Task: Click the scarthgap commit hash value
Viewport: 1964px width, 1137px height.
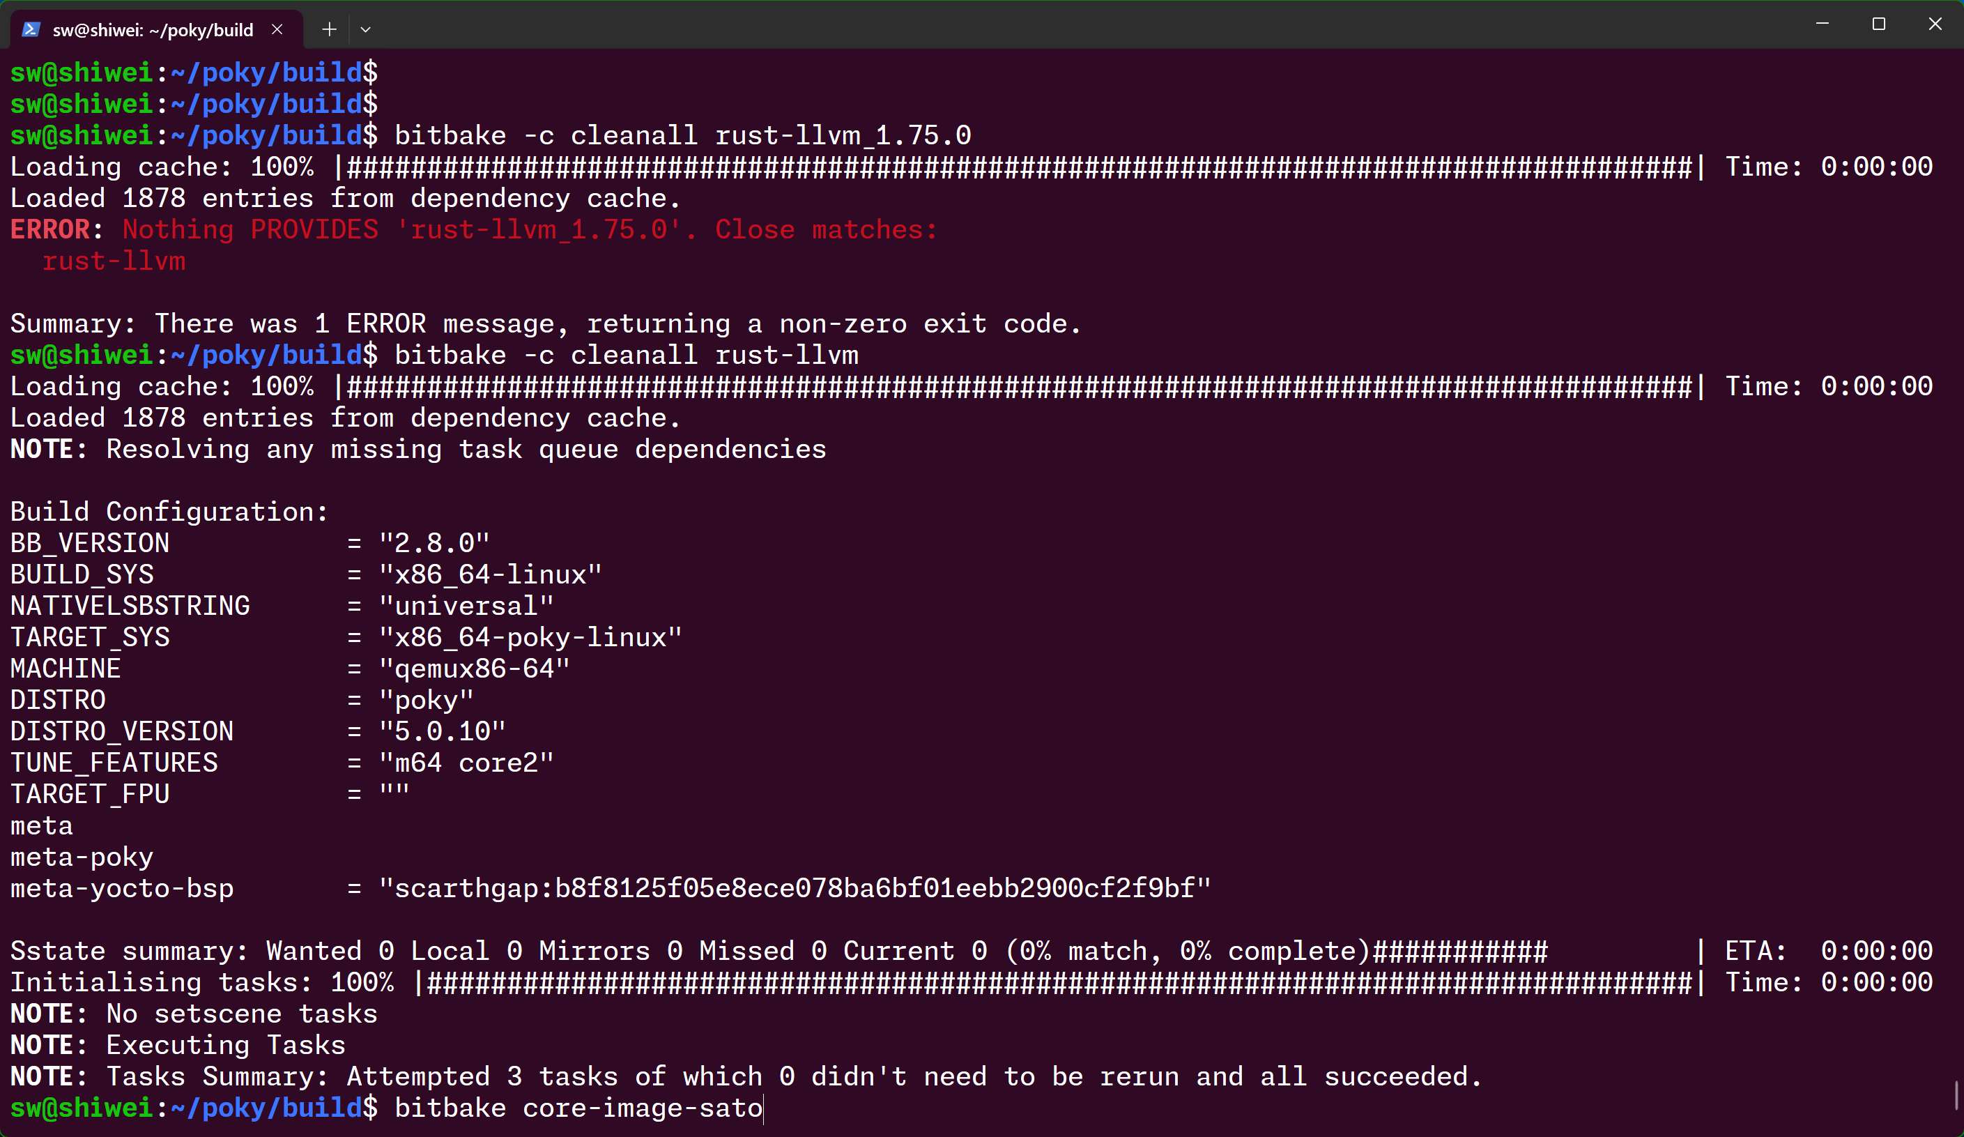Action: point(795,887)
